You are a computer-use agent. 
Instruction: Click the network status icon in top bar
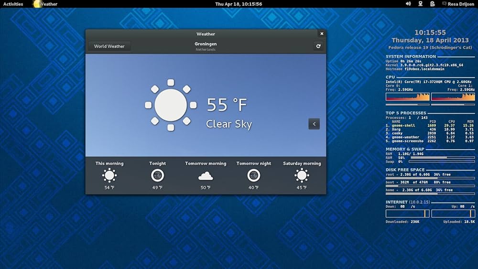[420, 4]
